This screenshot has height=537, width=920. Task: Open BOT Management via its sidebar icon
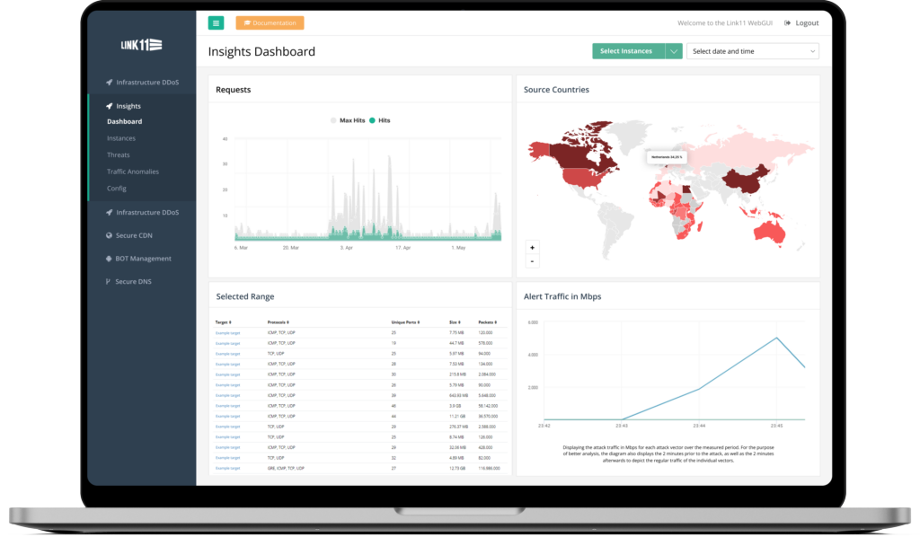108,259
